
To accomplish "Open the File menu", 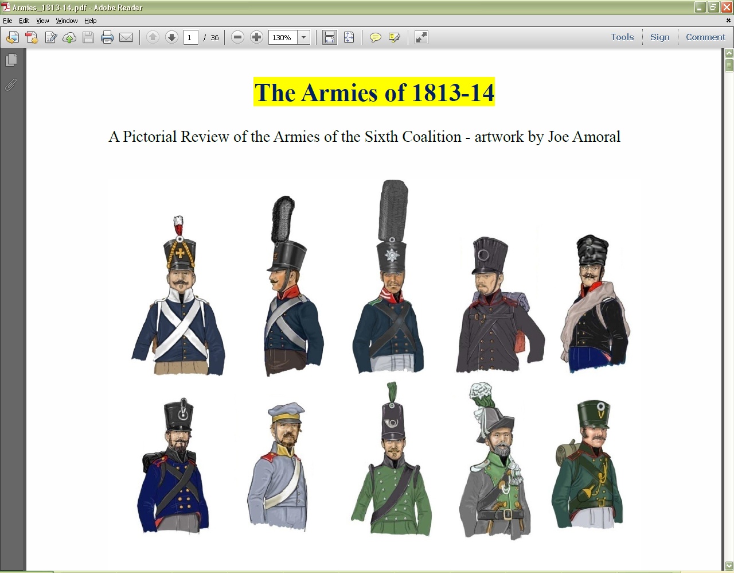I will [x=7, y=21].
